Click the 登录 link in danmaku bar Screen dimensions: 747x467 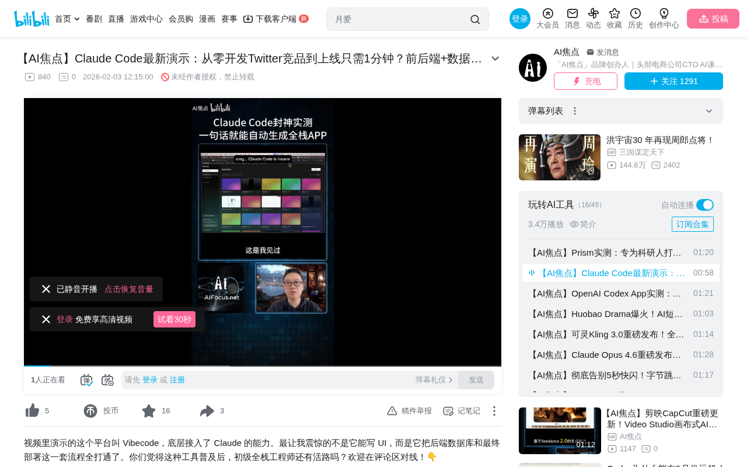coord(150,380)
